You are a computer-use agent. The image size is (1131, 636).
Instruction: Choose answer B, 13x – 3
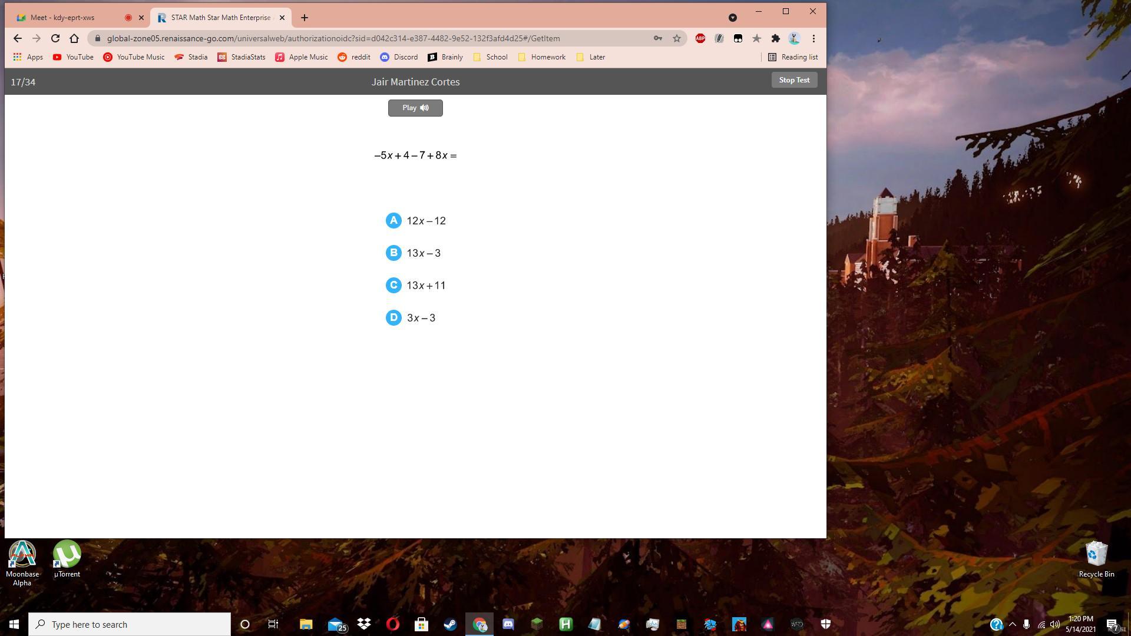point(393,253)
